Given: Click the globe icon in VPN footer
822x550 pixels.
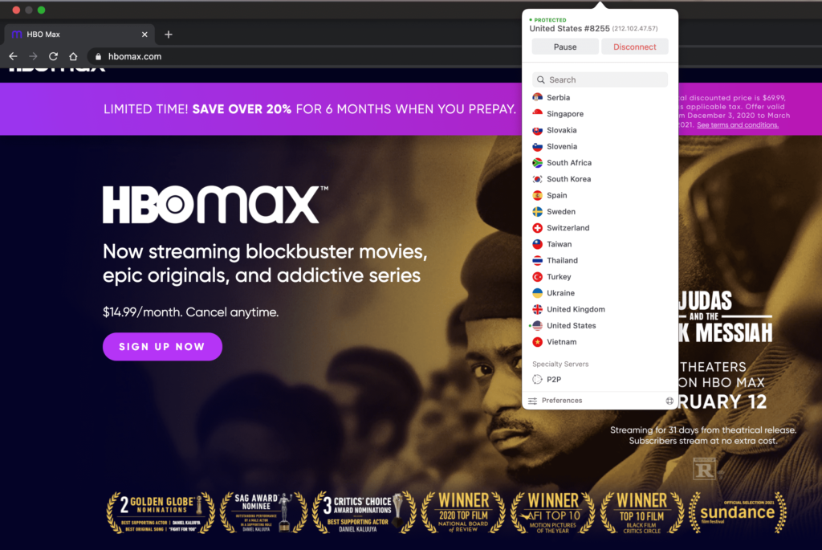Looking at the screenshot, I should pyautogui.click(x=669, y=401).
